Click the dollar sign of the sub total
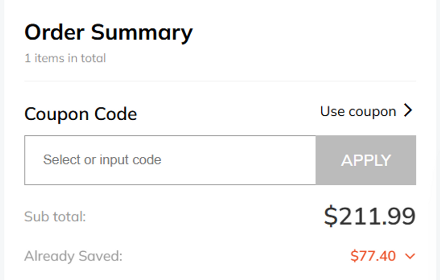 tap(330, 216)
